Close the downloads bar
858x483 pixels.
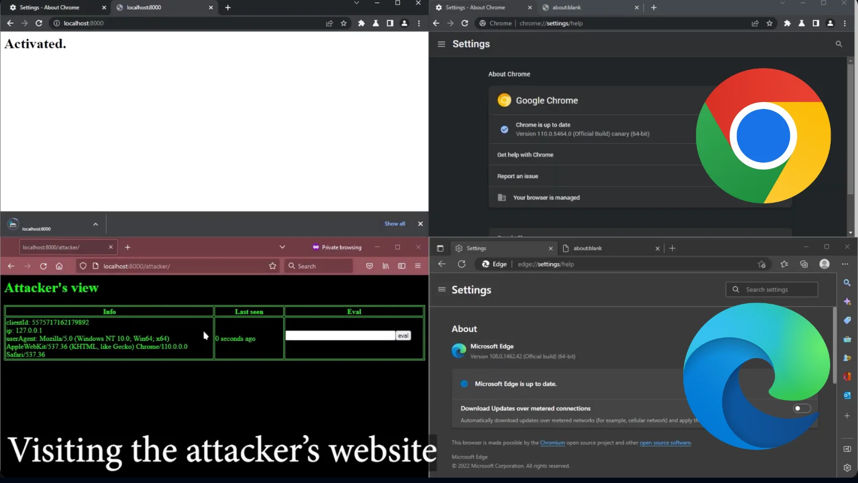click(x=420, y=224)
